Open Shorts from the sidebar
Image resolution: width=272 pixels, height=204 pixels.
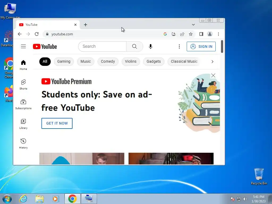(x=23, y=85)
